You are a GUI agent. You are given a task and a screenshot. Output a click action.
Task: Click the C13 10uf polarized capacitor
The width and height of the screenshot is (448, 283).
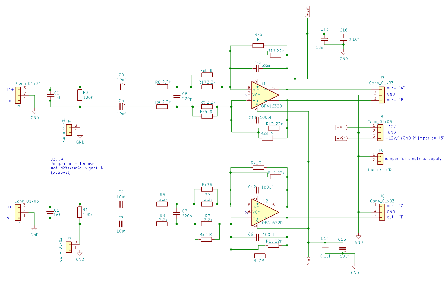click(x=324, y=39)
